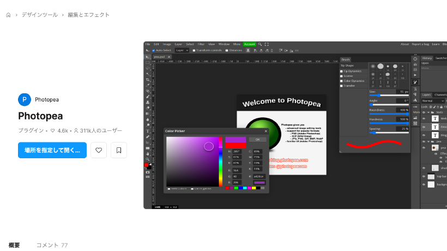This screenshot has height=251, width=447.
Task: Open the Layer auto-select dropdown
Action: coord(182,51)
